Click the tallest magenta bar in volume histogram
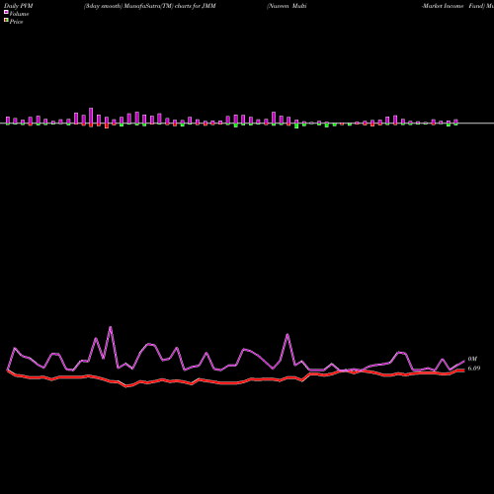 91,116
